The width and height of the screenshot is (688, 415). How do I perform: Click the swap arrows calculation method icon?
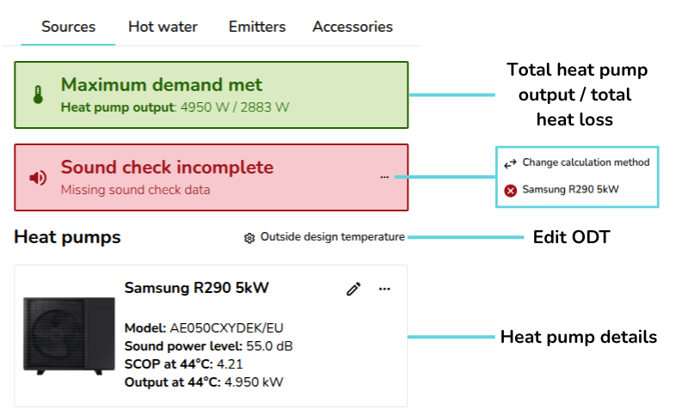(510, 162)
